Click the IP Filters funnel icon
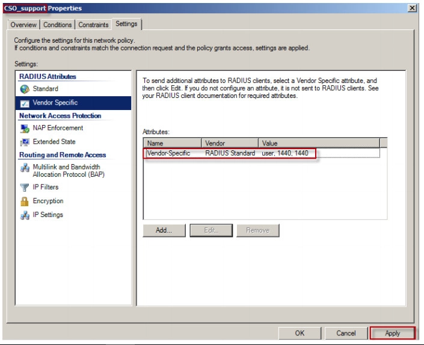 pyautogui.click(x=25, y=188)
